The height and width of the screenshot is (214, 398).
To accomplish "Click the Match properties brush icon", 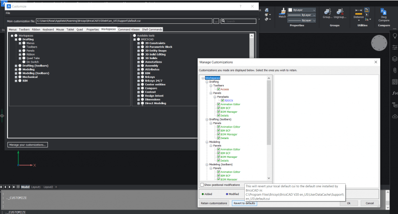I will point(282,10).
